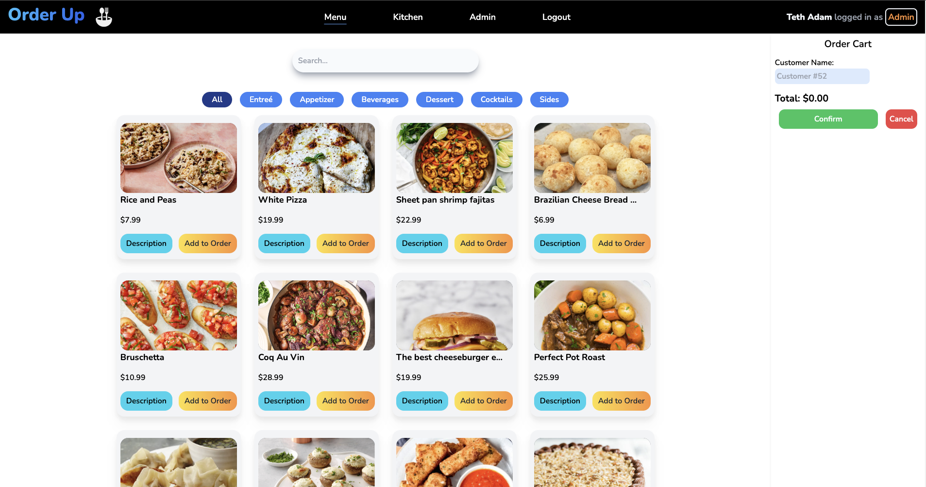Focus the Search menu field
This screenshot has height=487, width=926.
(x=385, y=61)
